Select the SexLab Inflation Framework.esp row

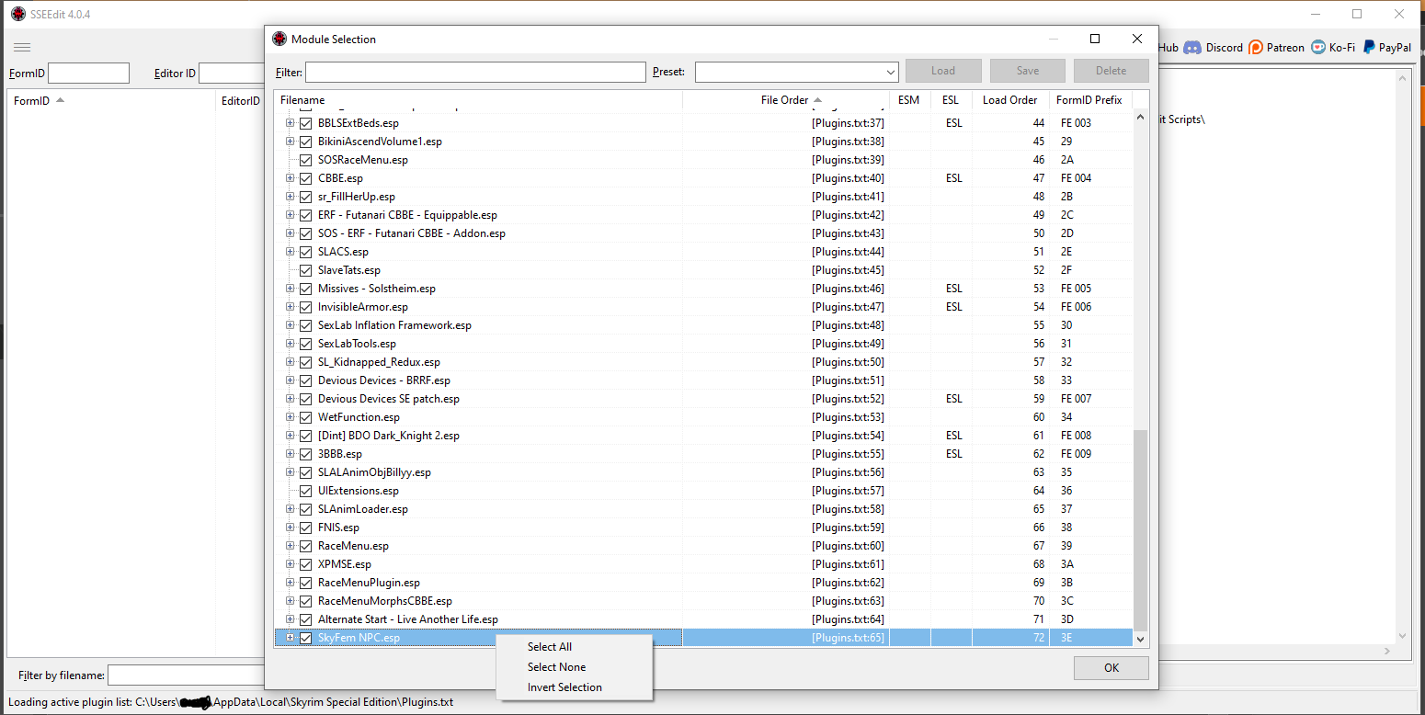tap(703, 325)
